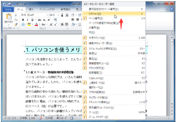Expand highlight color dropdown arrow

pos(33,24)
